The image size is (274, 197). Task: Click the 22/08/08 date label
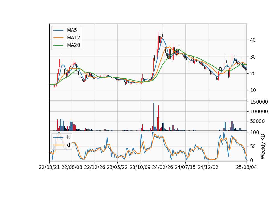coord(72,167)
